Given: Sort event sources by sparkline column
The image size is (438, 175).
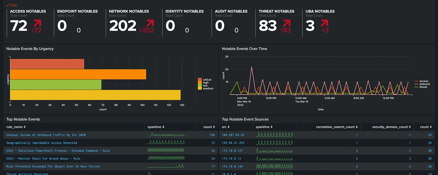Looking at the screenshot, I should pos(265,127).
